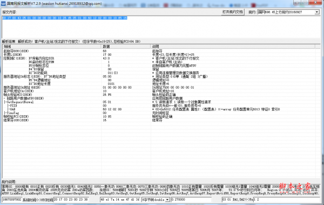Image resolution: width=324 pixels, height=205 pixels.
Task: Minimize the 国南网报文解析 window
Action: point(298,3)
